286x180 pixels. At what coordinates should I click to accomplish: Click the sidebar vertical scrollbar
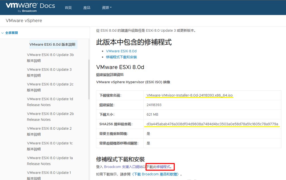tap(89, 79)
